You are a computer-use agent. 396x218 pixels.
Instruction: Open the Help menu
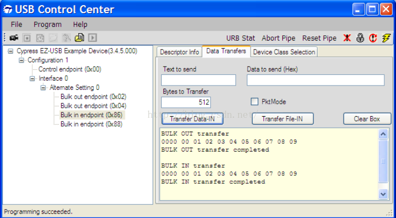pyautogui.click(x=80, y=24)
